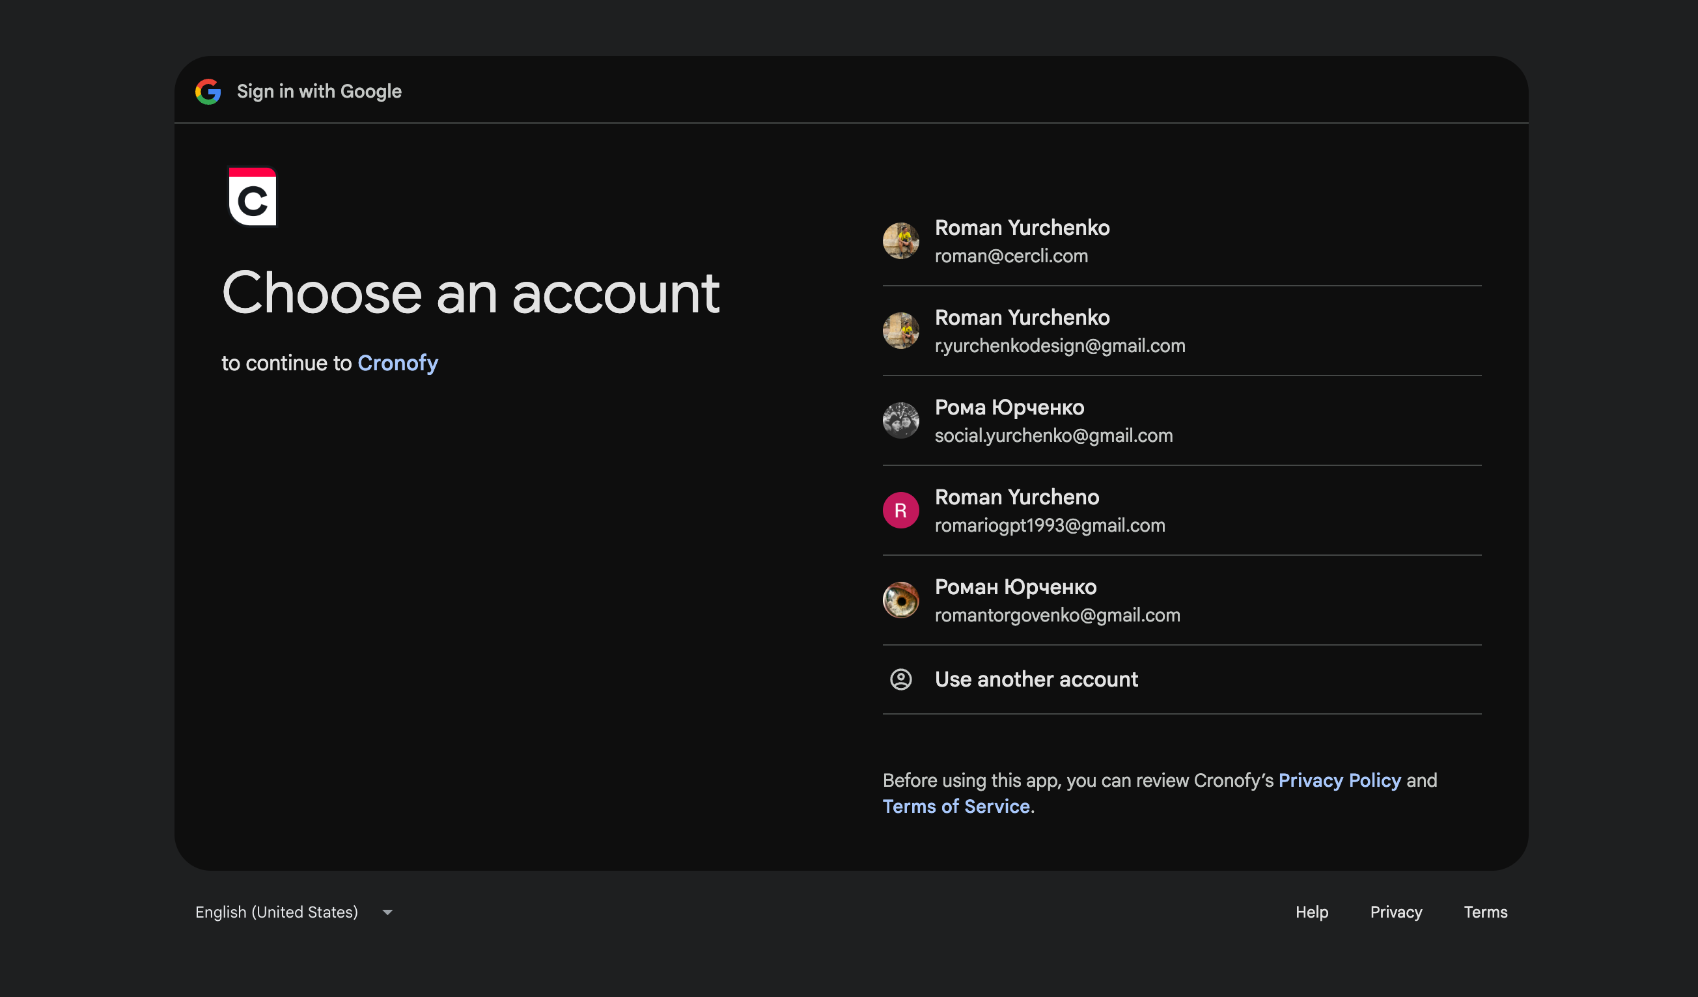Select avatar for social.yurchenko@gmail.com account

tap(901, 420)
